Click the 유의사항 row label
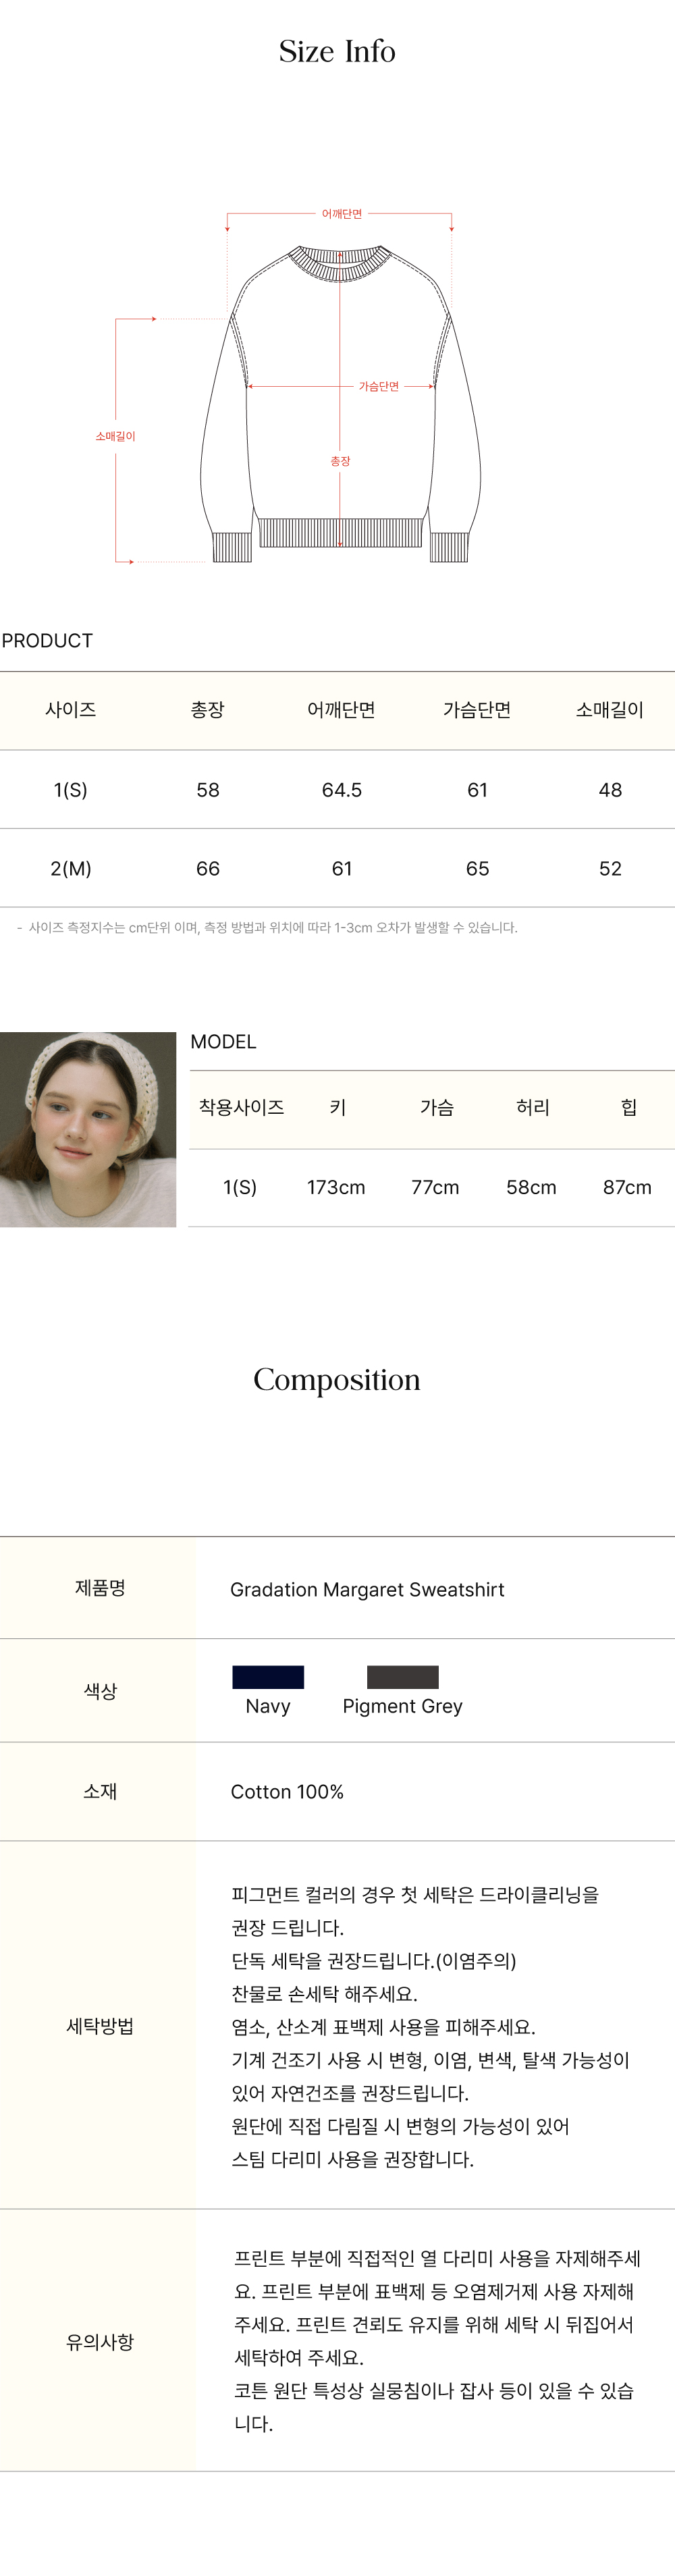The image size is (675, 2576). [100, 2341]
